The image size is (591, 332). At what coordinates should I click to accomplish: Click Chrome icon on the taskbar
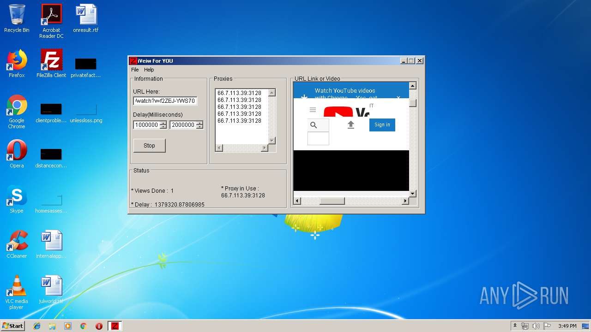83,326
